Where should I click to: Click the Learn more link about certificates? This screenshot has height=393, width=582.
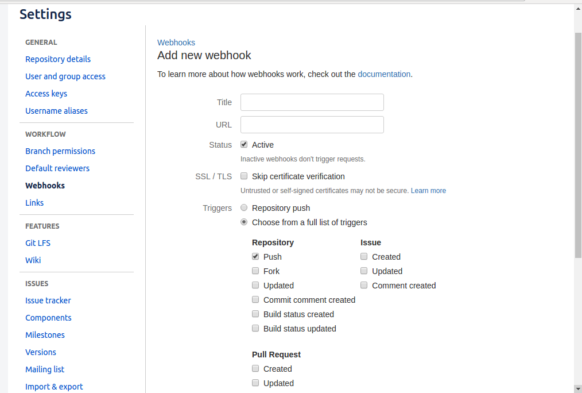428,191
